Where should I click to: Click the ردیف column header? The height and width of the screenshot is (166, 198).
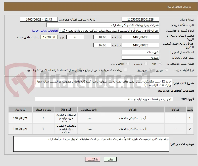tap(190, 110)
